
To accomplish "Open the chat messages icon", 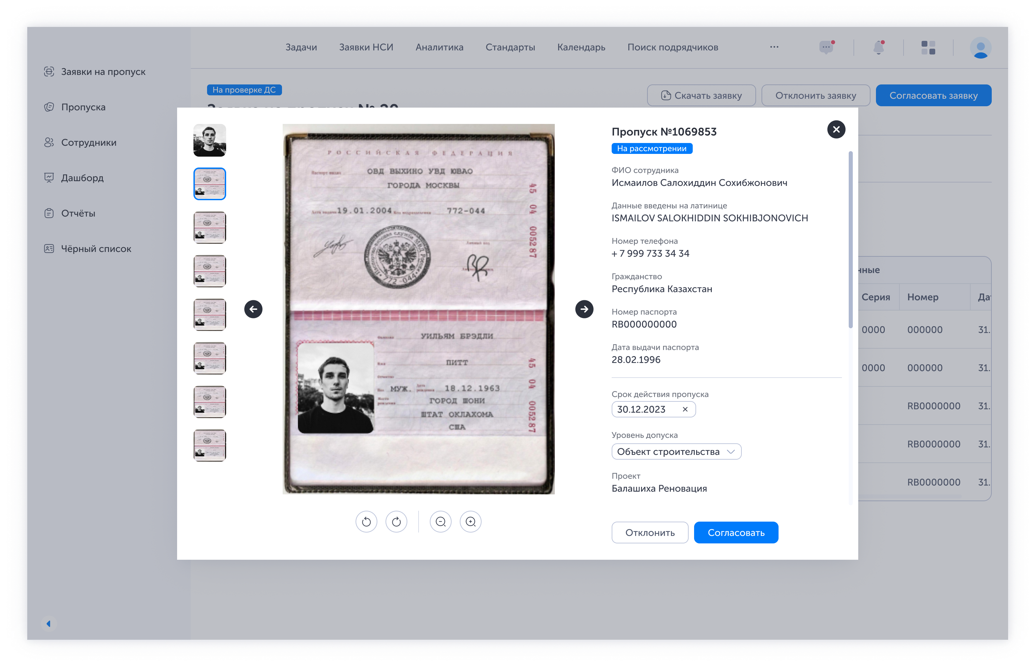I will click(x=826, y=48).
